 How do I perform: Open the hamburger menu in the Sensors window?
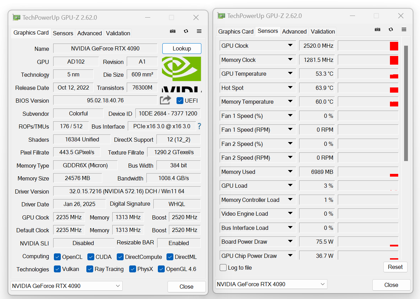(x=404, y=29)
